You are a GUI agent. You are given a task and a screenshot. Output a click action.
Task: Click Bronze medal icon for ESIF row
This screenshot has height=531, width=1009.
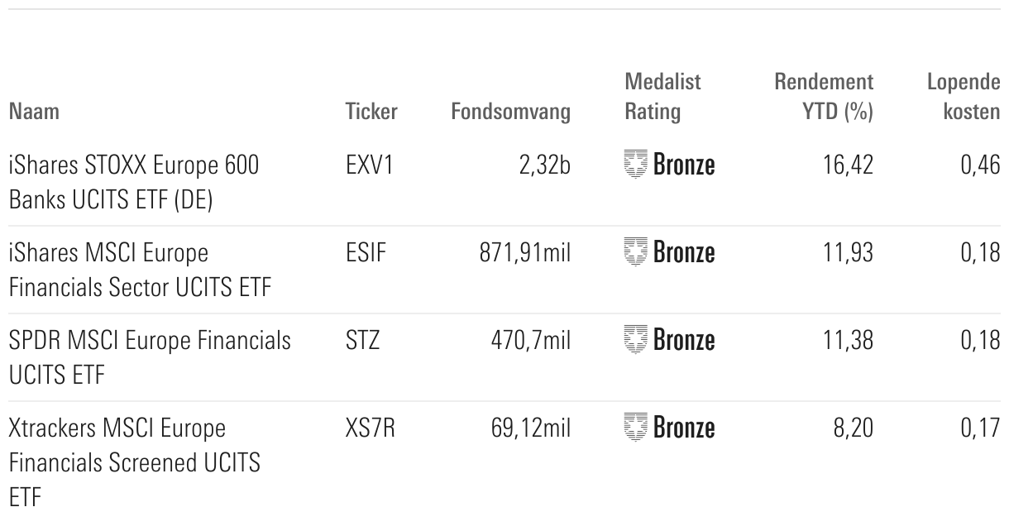point(636,252)
